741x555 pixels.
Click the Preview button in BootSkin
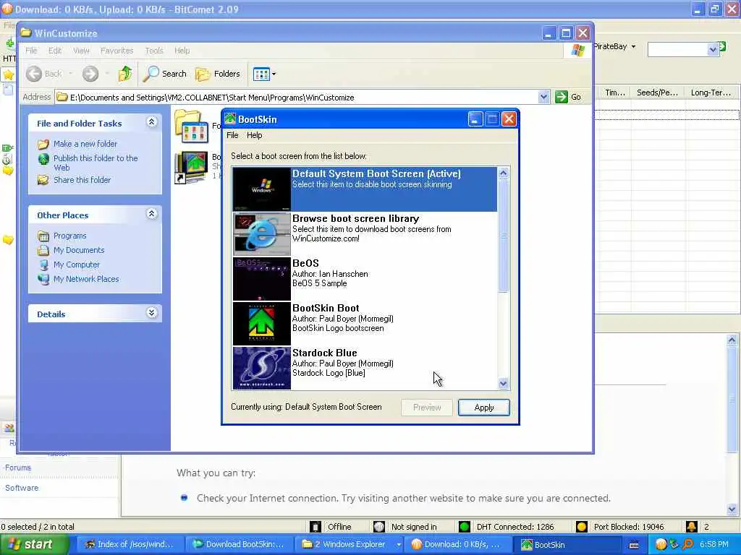coord(427,408)
